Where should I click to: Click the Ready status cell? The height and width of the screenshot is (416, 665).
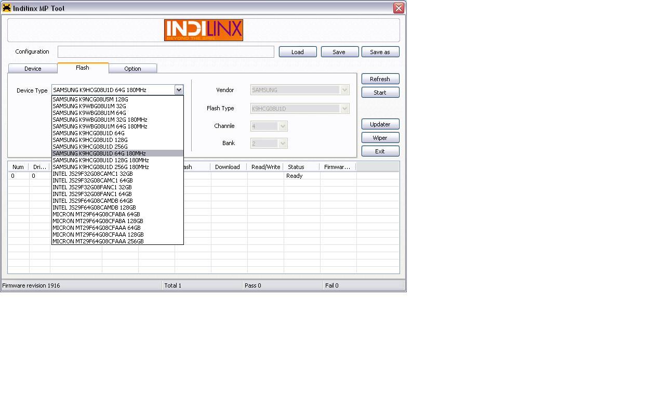(302, 176)
